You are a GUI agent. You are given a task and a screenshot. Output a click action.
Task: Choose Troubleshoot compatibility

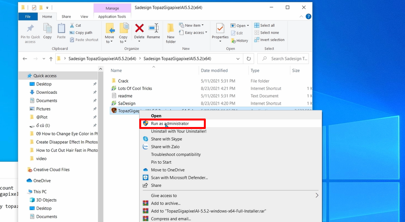tap(176, 154)
